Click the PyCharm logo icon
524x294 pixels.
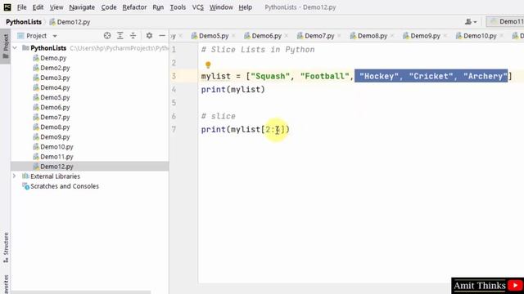tap(7, 7)
